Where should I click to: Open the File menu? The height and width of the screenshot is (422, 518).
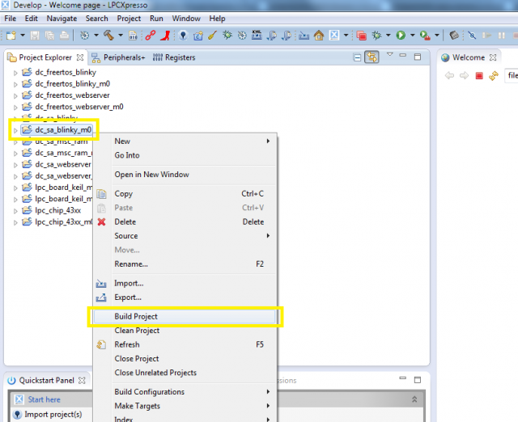(11, 19)
